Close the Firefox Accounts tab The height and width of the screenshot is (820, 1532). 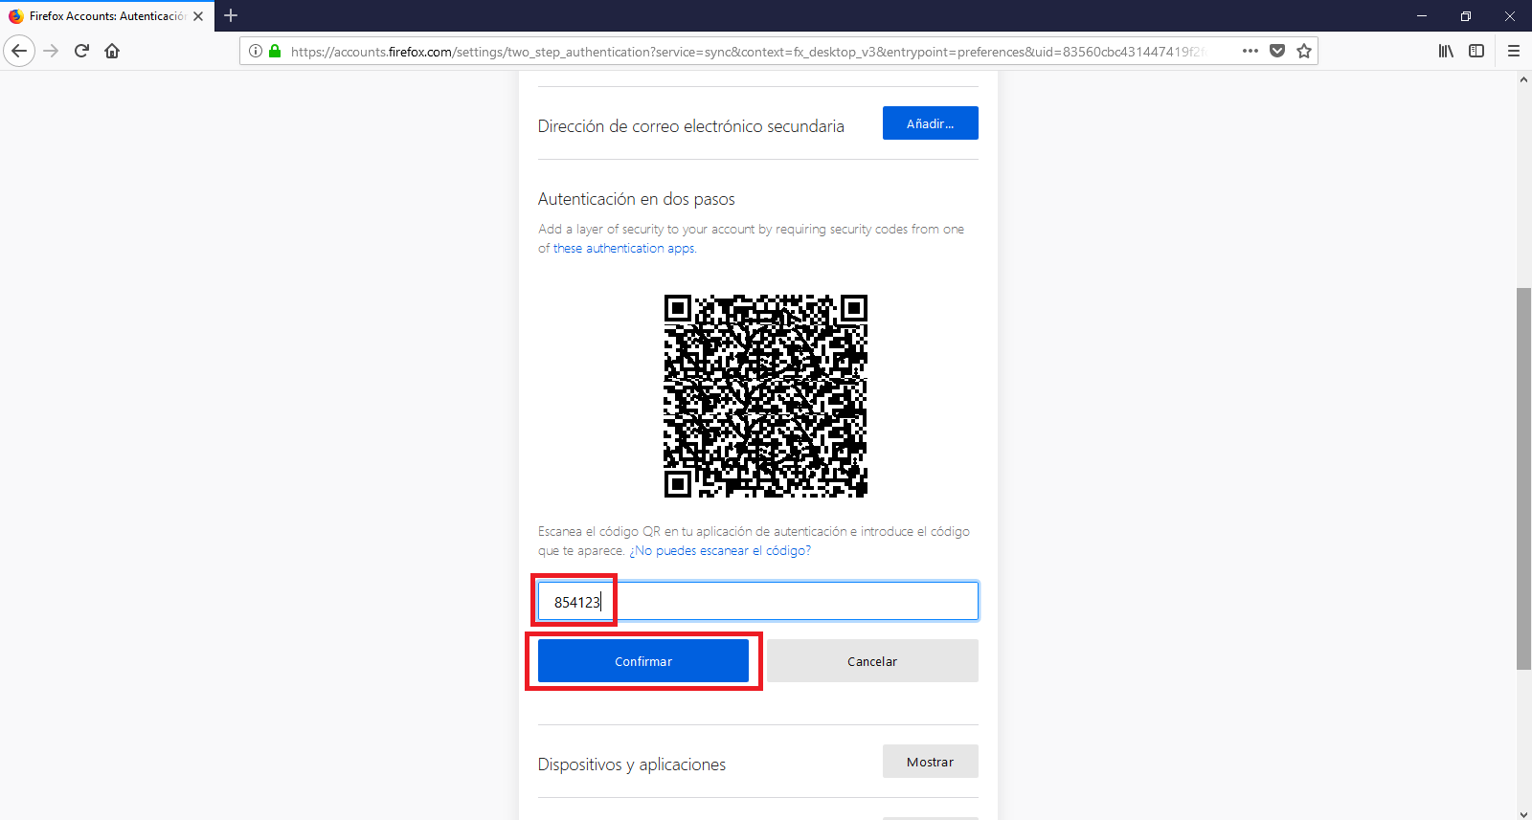[x=198, y=16]
